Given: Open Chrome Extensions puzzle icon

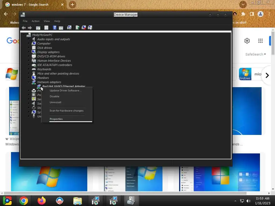Looking at the screenshot, I should pos(243,14).
